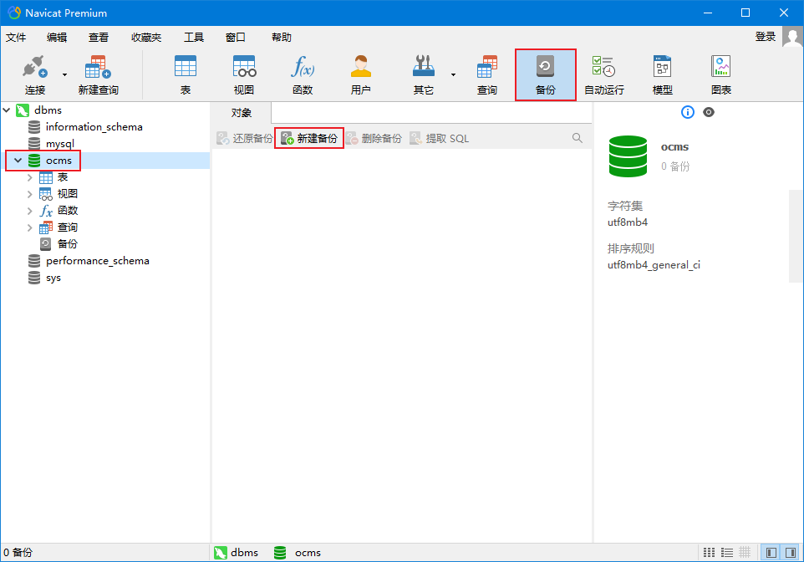Toggle the right information pane button
804x562 pixels.
coord(790,552)
